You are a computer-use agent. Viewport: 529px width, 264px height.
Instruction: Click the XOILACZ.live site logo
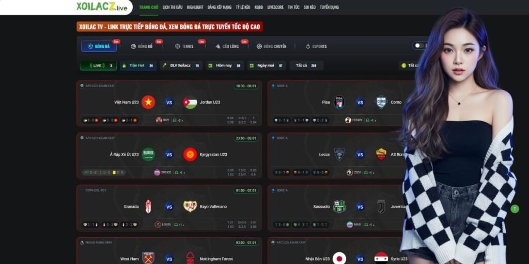point(102,6)
